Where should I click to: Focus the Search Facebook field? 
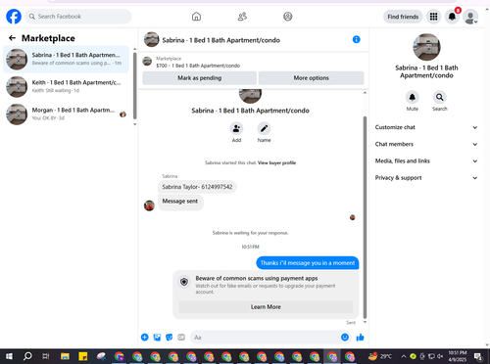(x=78, y=17)
